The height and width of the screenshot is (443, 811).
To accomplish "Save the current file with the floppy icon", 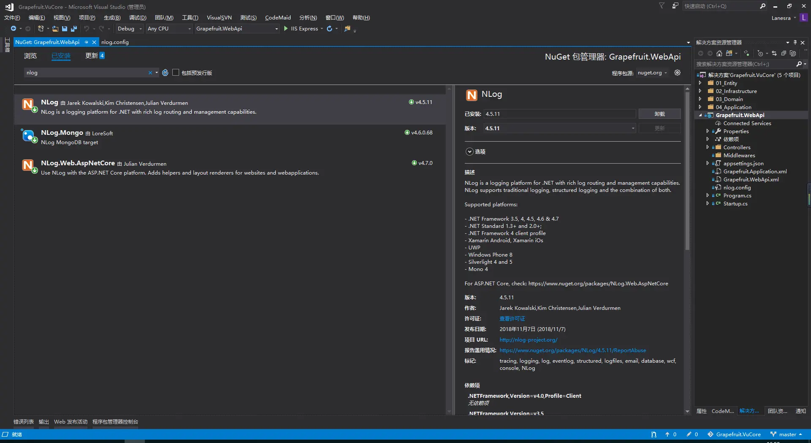I will 65,29.
